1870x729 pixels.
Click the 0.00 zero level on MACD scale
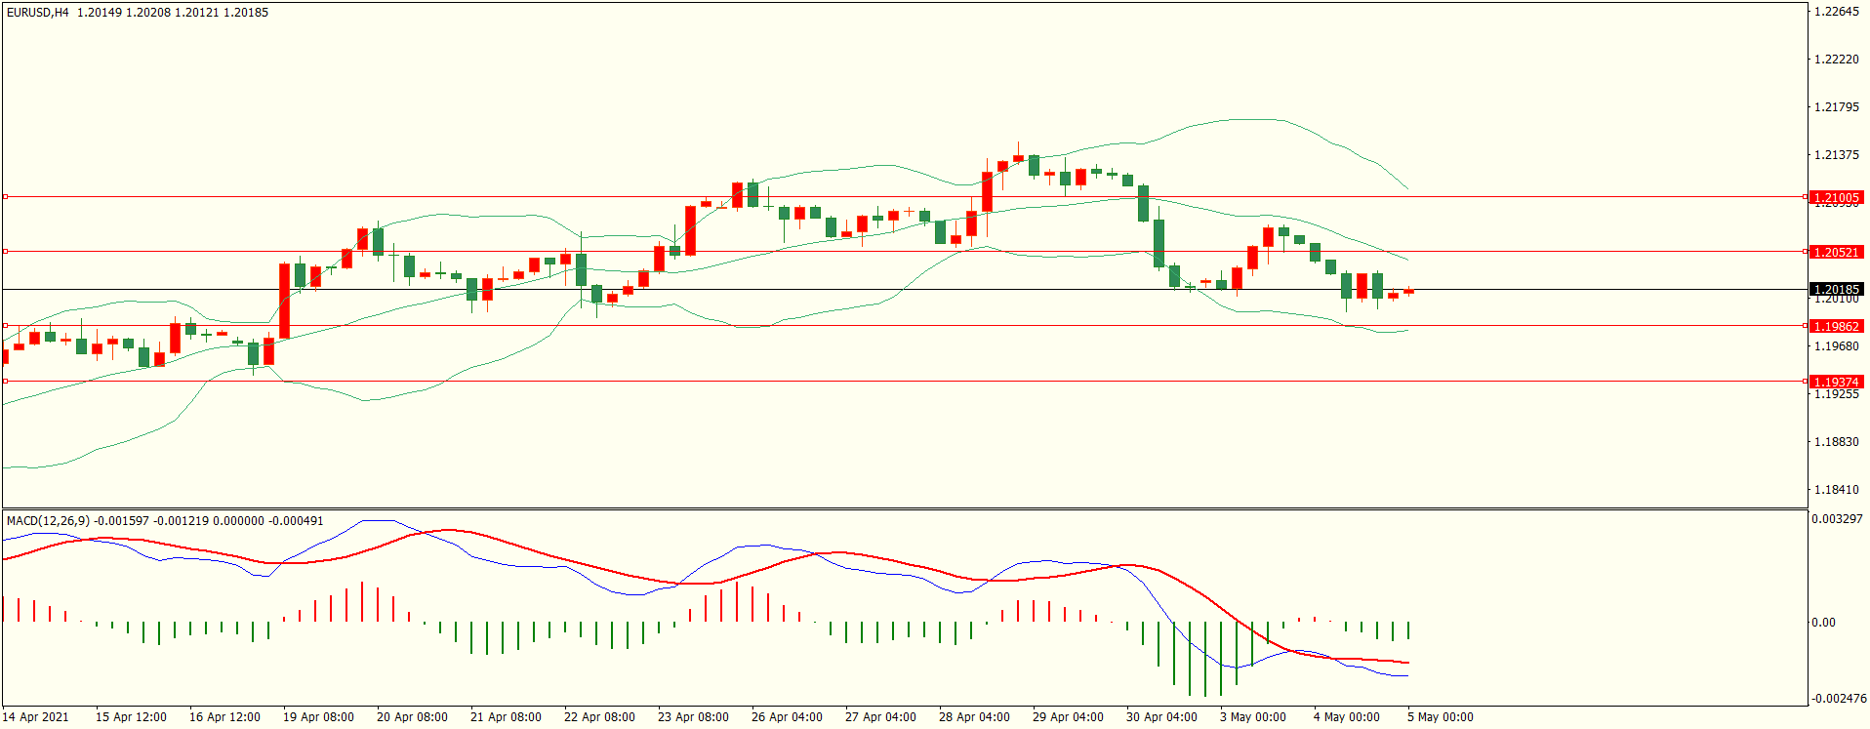(x=1823, y=623)
